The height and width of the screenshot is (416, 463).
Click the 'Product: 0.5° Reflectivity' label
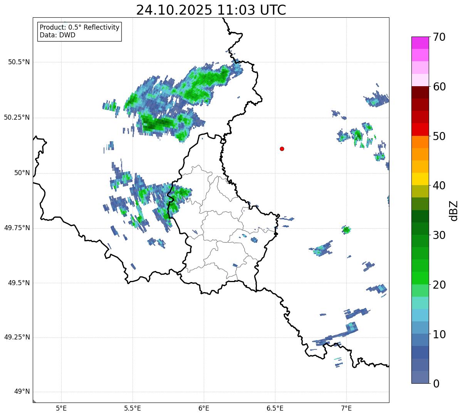79,27
